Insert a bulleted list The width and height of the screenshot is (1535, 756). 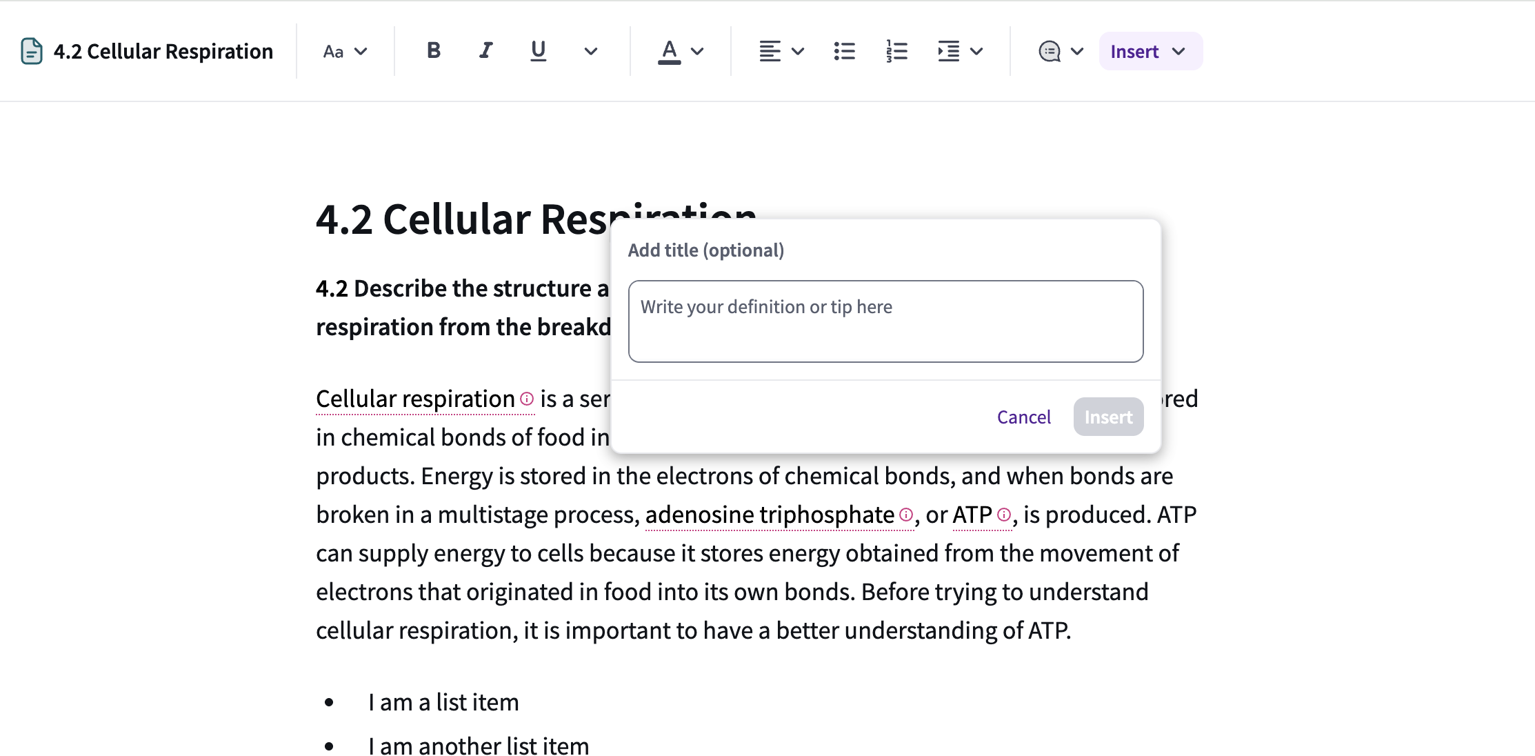tap(844, 51)
